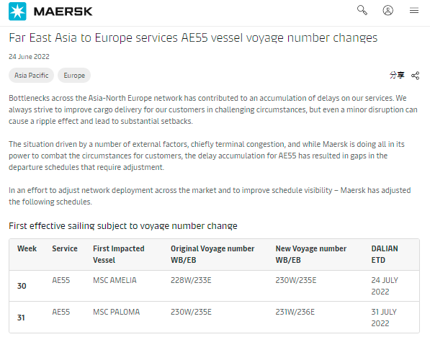Click the 分享 share label
The height and width of the screenshot is (337, 430).
397,75
